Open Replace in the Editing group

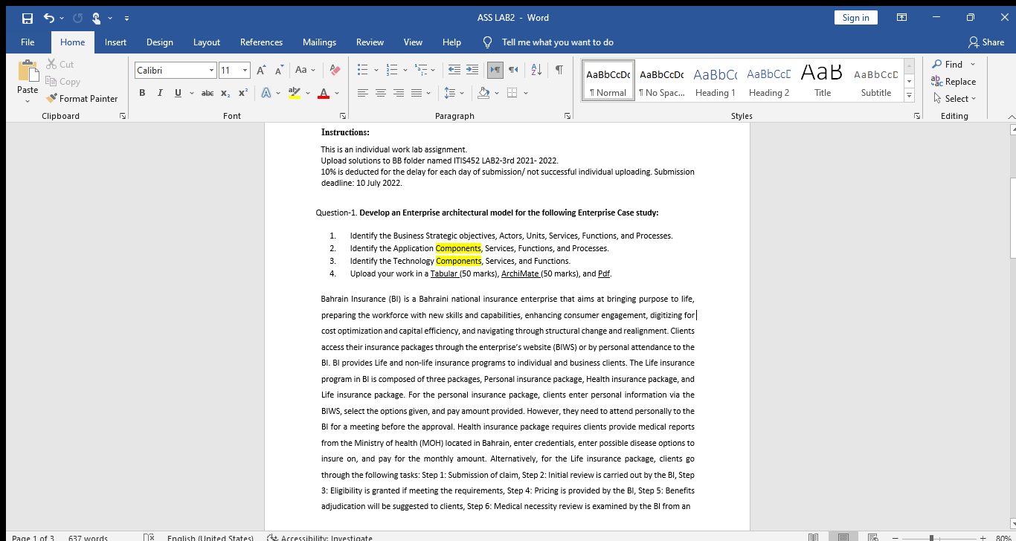coord(954,81)
